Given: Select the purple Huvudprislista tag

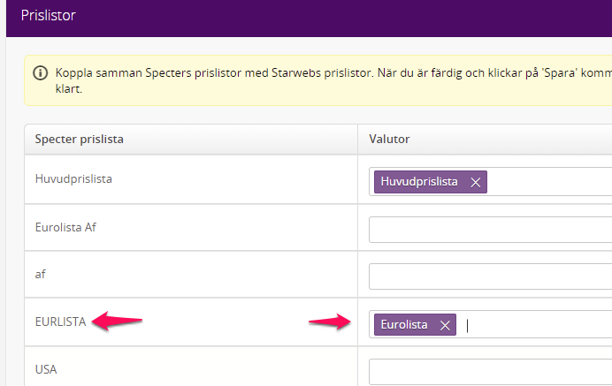Looking at the screenshot, I should (419, 182).
